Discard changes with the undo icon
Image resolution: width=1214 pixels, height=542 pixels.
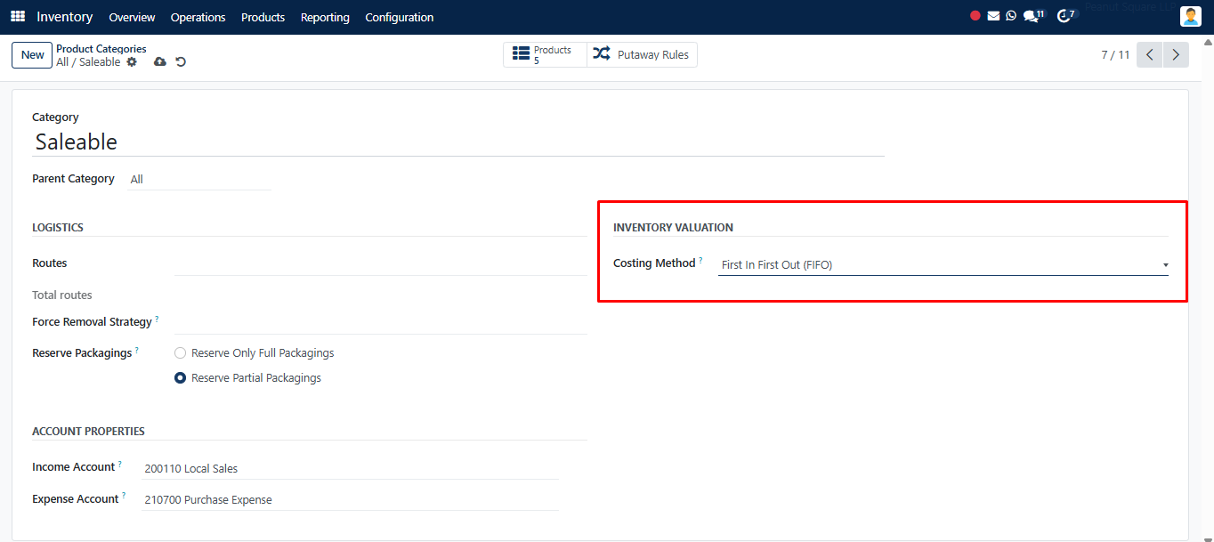click(x=181, y=61)
